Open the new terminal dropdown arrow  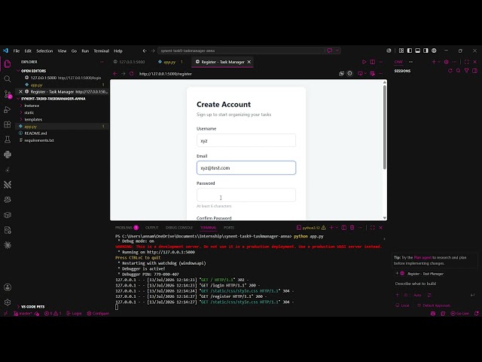(x=337, y=228)
